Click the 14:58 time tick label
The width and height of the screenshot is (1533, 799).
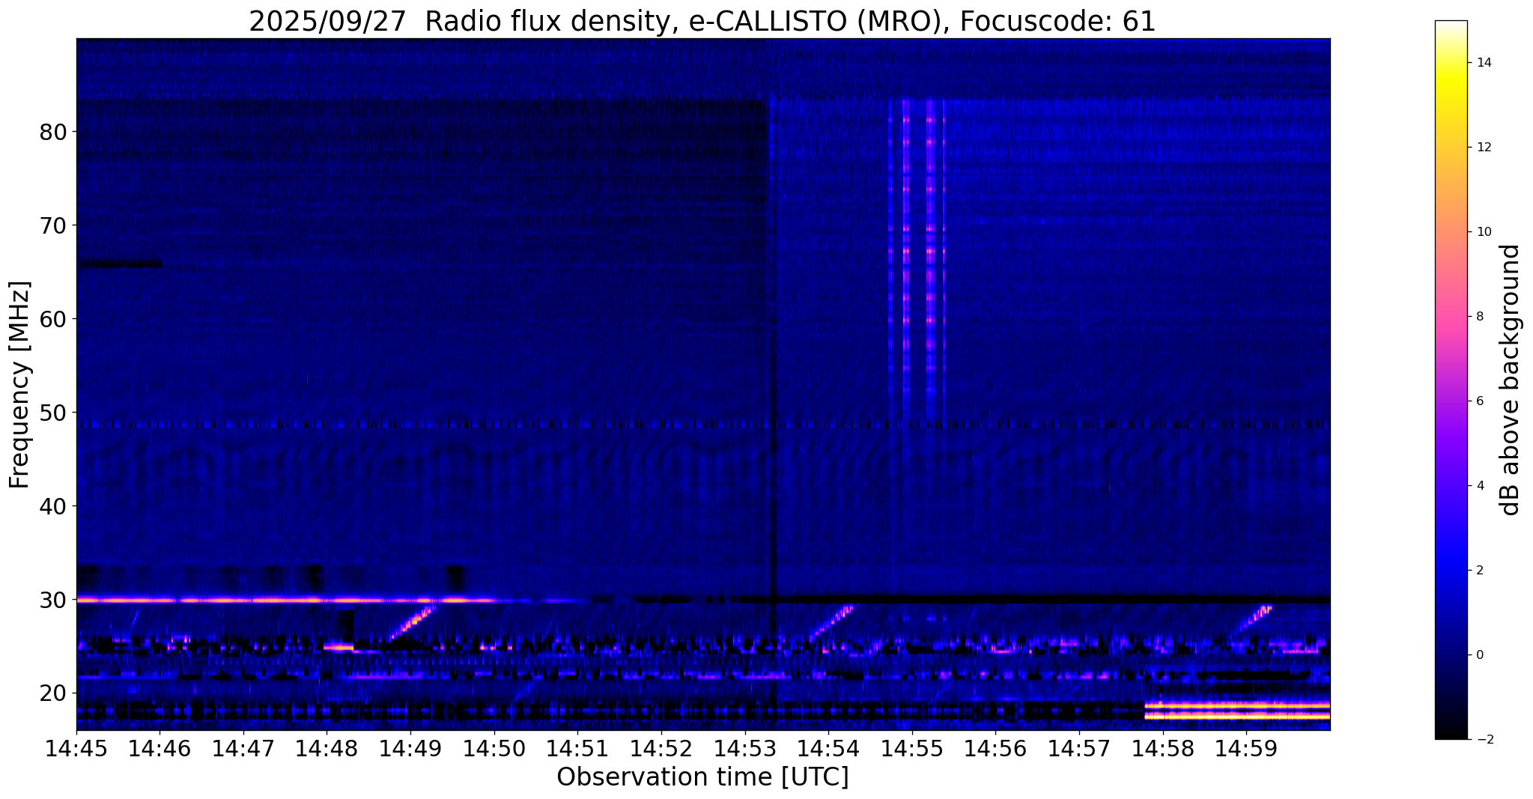coord(1162,748)
